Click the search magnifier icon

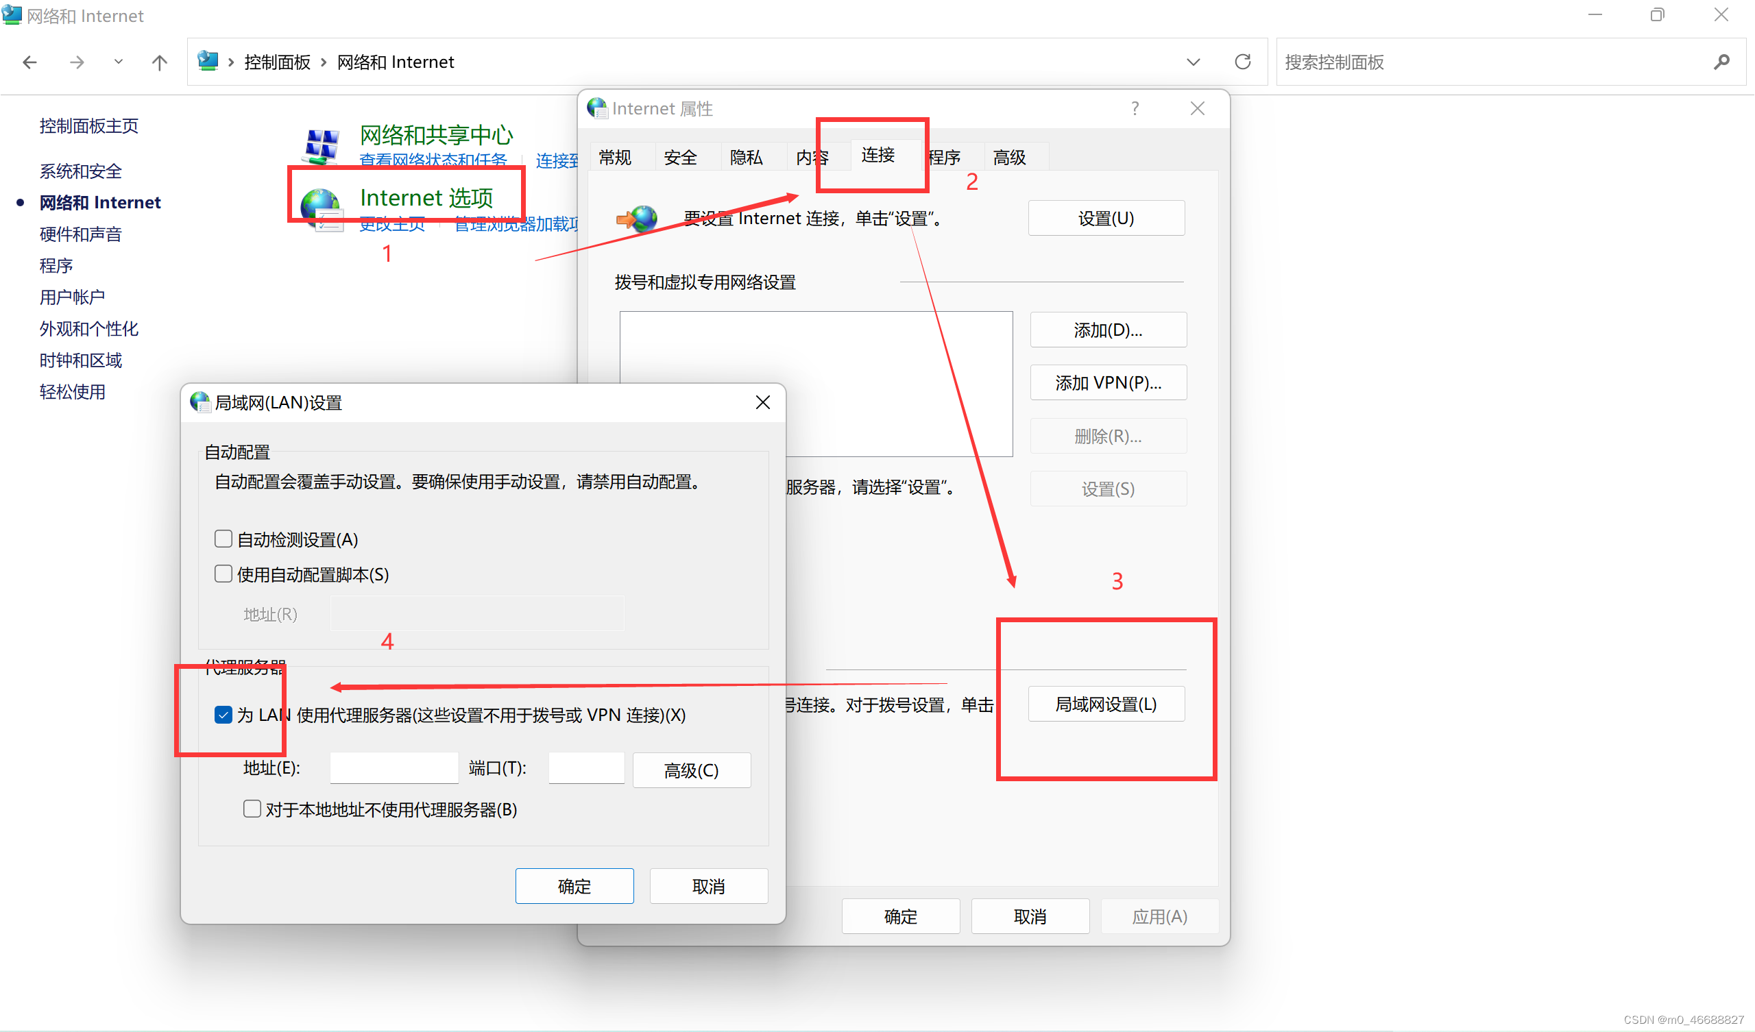tap(1721, 62)
